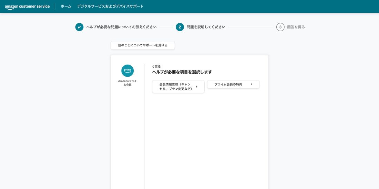
Task: Click the completed step one checkmark icon
Action: (79, 27)
